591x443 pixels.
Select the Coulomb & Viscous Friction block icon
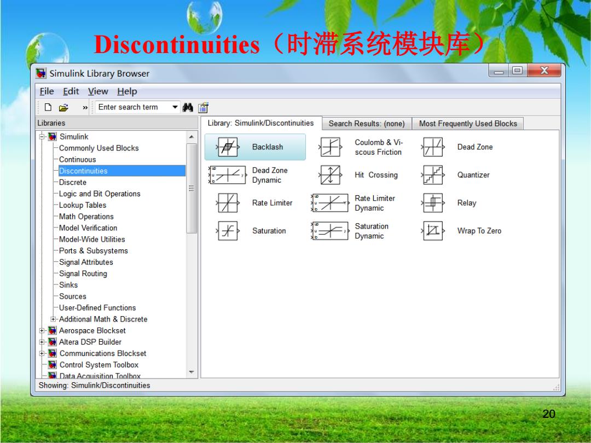tap(331, 147)
